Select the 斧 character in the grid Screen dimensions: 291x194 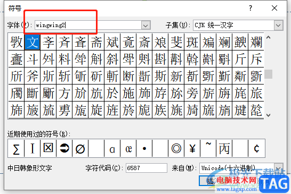coord(33,76)
